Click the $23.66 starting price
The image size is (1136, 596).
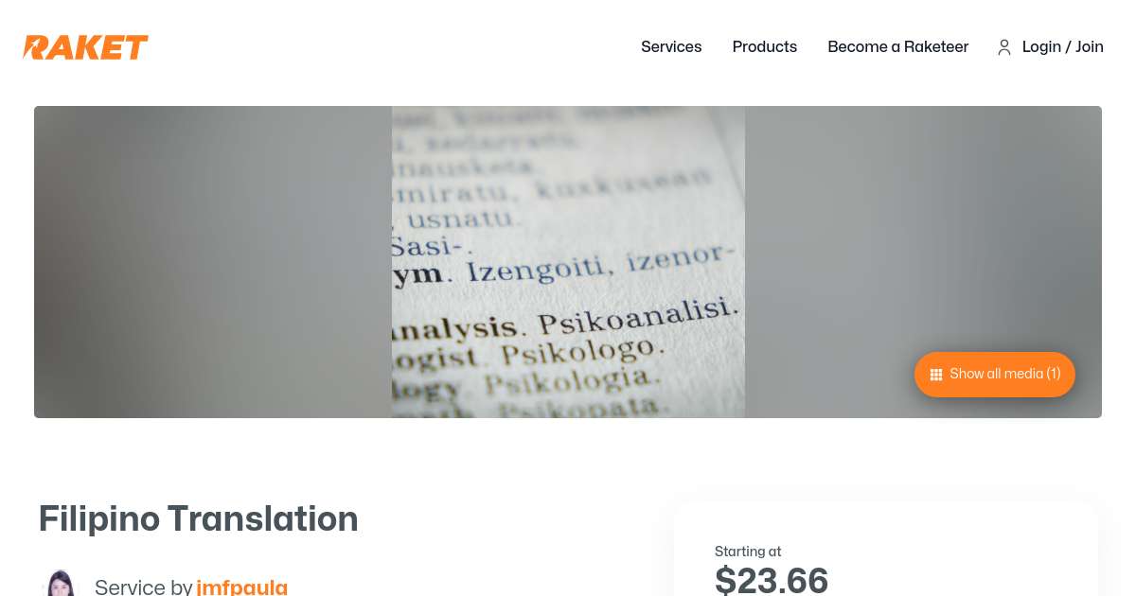772,580
